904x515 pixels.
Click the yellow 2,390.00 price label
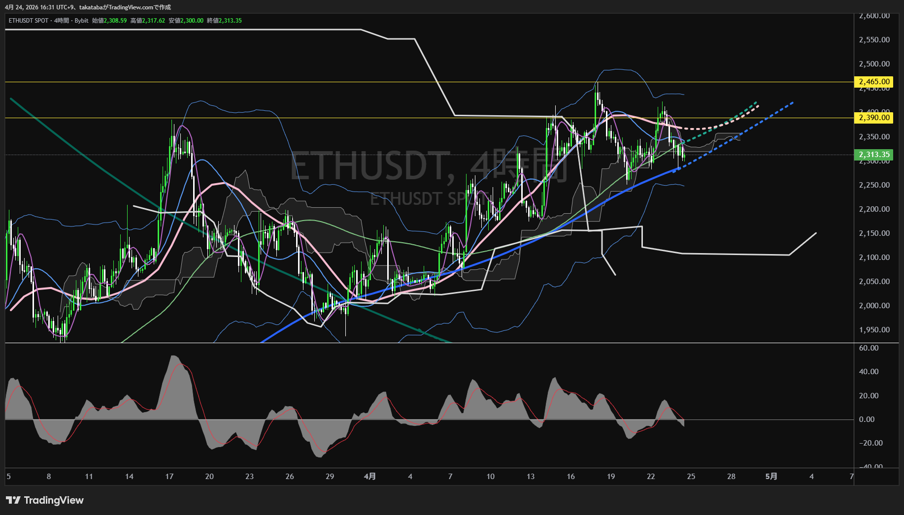pos(873,118)
